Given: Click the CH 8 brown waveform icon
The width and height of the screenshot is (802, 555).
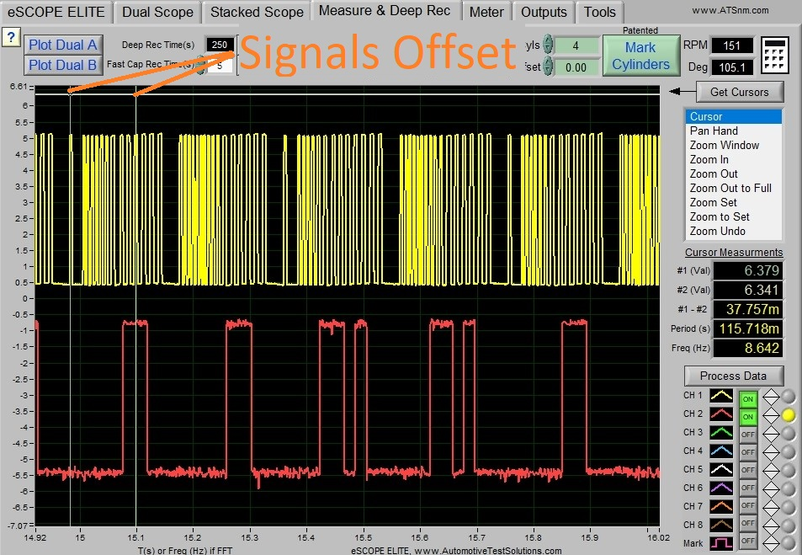Looking at the screenshot, I should tap(720, 525).
